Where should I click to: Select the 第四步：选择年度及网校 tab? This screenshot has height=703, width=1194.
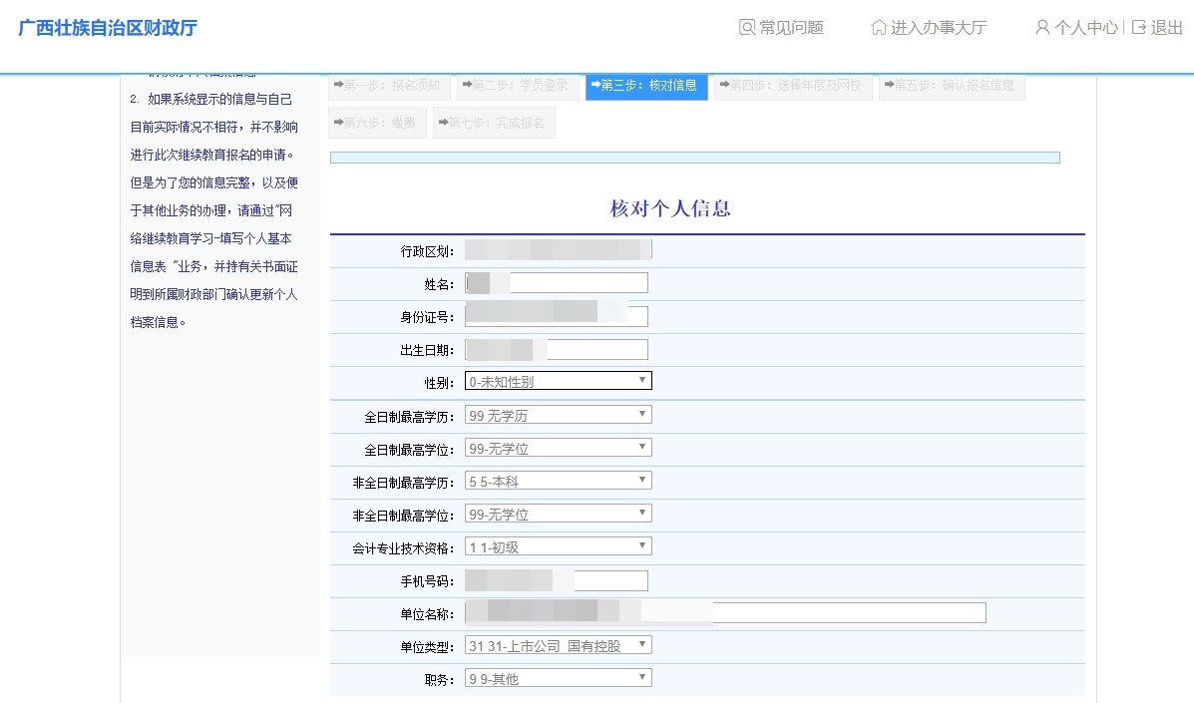pyautogui.click(x=793, y=87)
